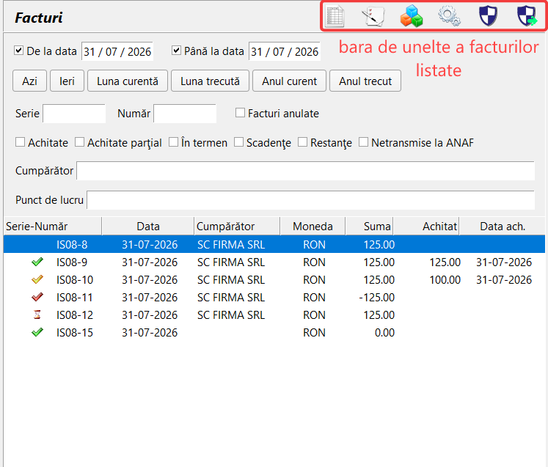Click the green checkmark of IS08-15
The width and height of the screenshot is (548, 467).
[x=37, y=332]
